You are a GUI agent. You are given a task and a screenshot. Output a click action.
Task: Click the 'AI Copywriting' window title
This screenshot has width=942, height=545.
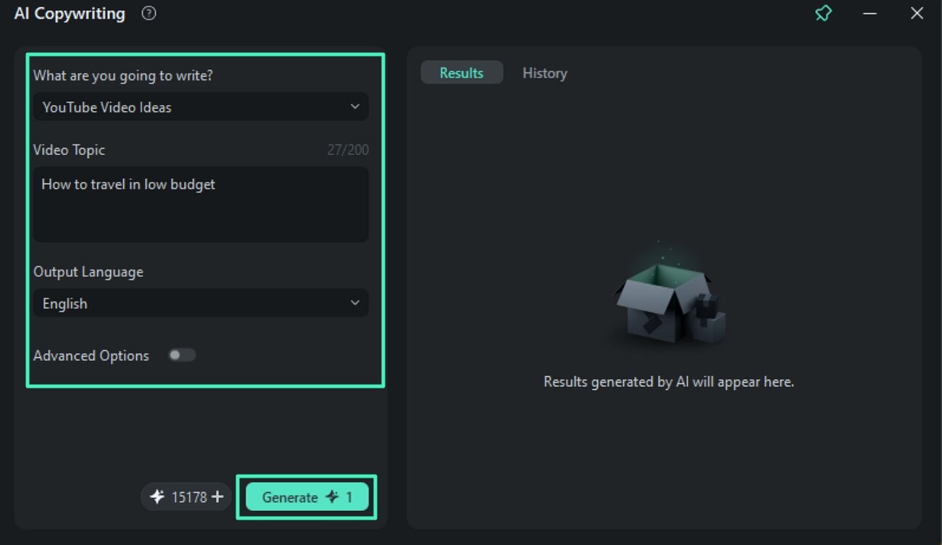[70, 14]
